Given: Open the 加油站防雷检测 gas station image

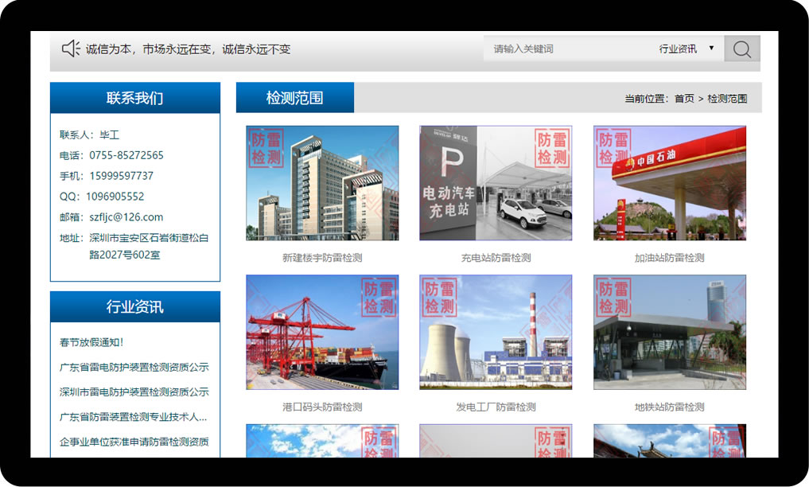Looking at the screenshot, I should pyautogui.click(x=670, y=183).
